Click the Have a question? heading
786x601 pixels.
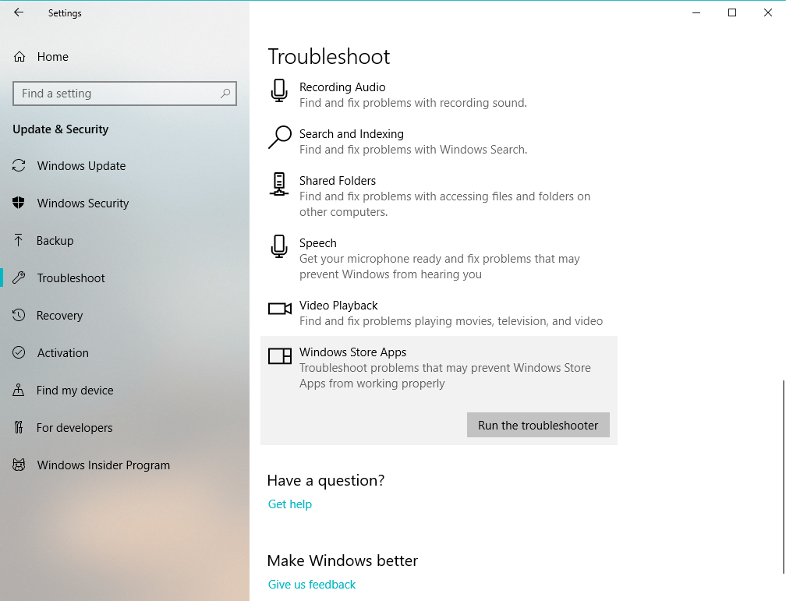pos(326,480)
